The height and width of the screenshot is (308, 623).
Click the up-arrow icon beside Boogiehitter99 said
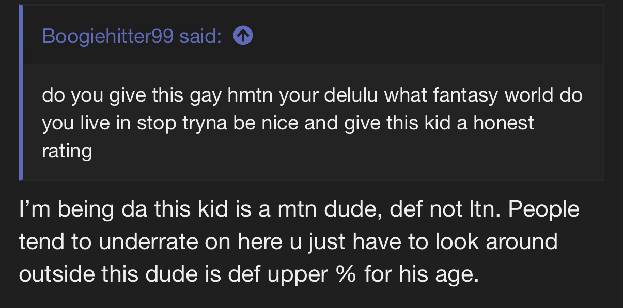[x=243, y=36]
